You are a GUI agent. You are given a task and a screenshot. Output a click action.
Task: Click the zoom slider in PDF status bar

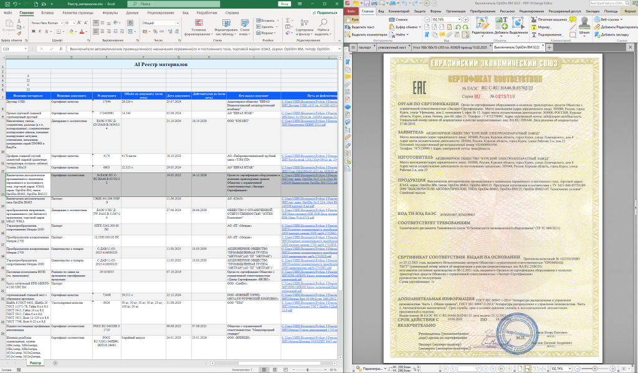point(594,369)
